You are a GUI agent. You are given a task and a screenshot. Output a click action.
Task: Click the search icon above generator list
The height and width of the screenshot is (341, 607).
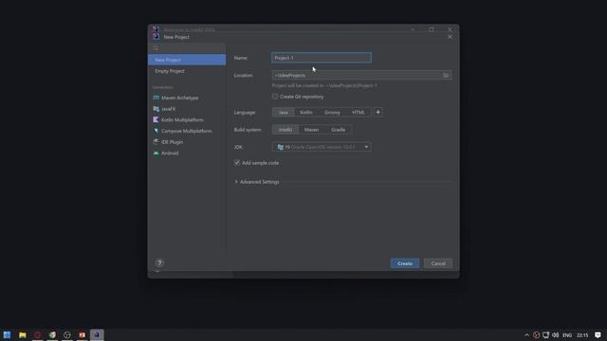click(156, 48)
